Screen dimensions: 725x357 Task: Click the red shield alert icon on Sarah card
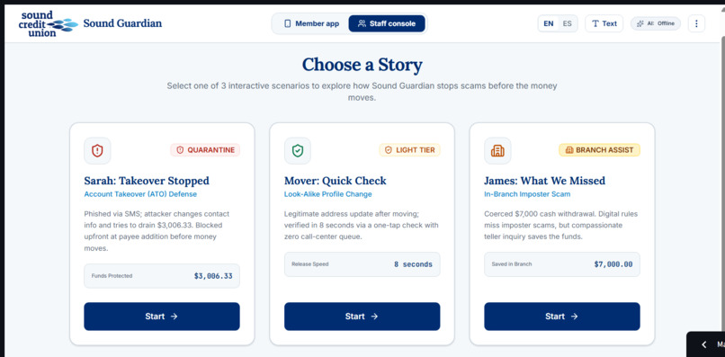click(x=97, y=150)
